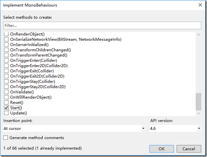
Task: Uncheck the Start() method checkbox
Action: [6, 108]
